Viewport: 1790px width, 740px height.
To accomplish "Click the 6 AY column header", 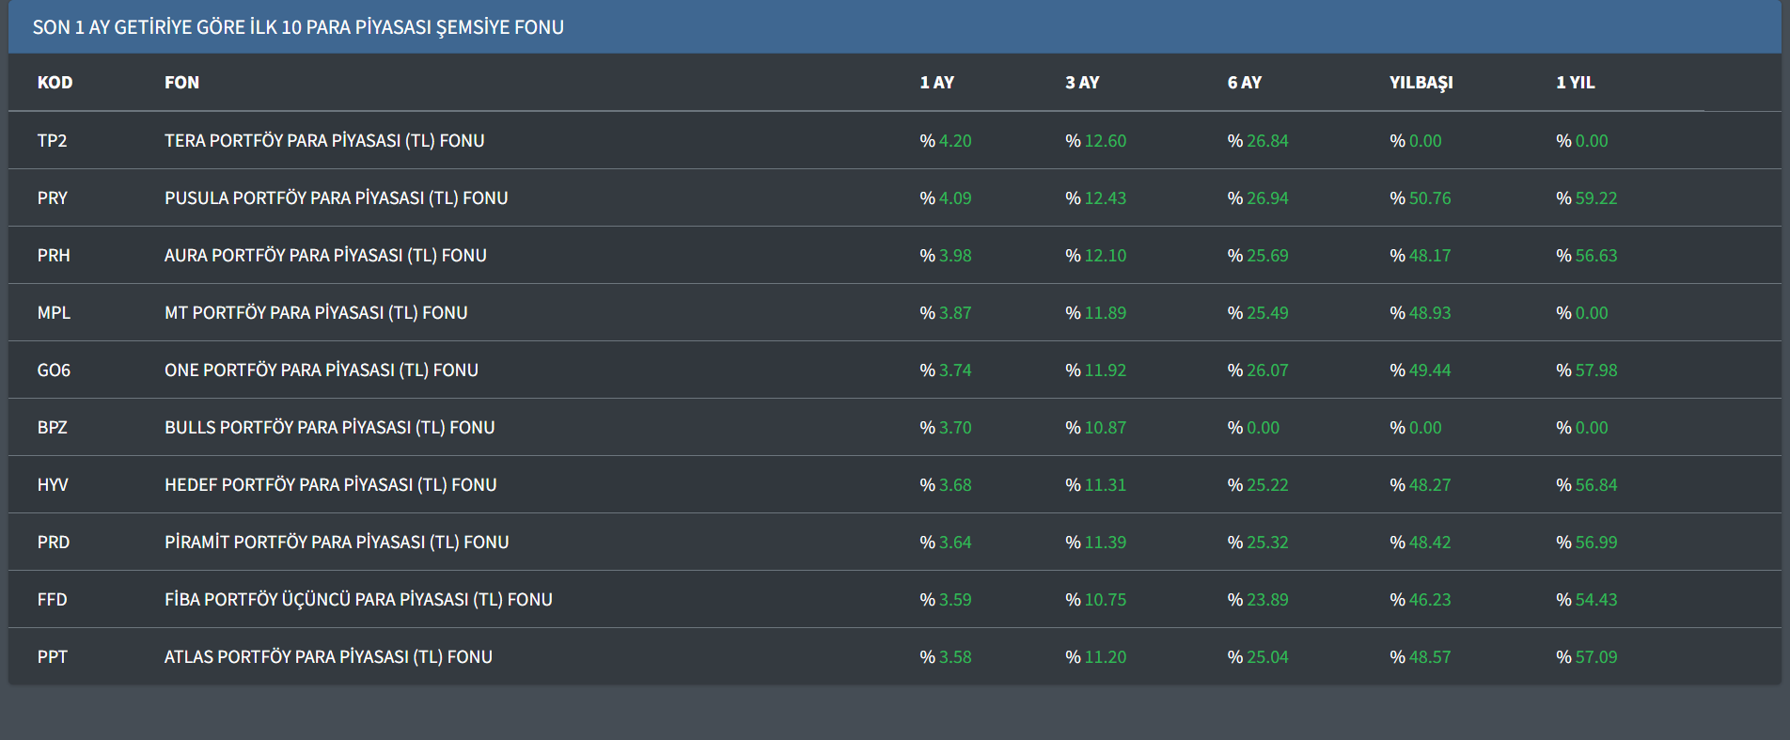I will pyautogui.click(x=1245, y=83).
